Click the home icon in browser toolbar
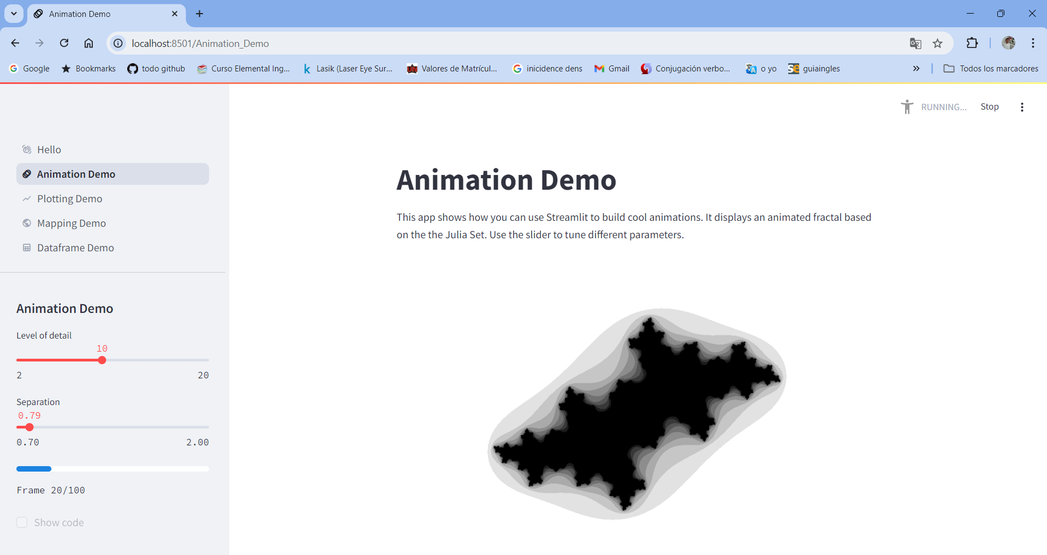Image resolution: width=1047 pixels, height=555 pixels. (88, 43)
